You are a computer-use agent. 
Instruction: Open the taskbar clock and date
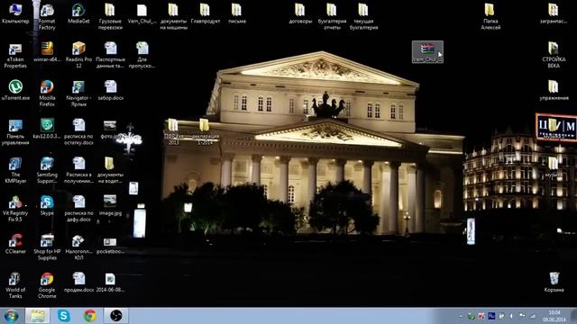(554, 316)
